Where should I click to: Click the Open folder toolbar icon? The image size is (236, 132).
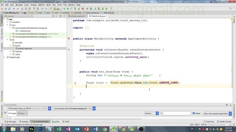click(2, 9)
